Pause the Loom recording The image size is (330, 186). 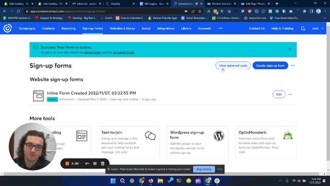point(95,163)
